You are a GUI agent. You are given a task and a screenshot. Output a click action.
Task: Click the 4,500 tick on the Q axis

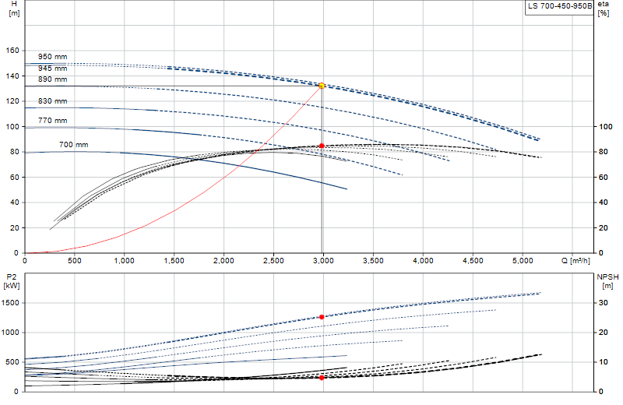[473, 261]
